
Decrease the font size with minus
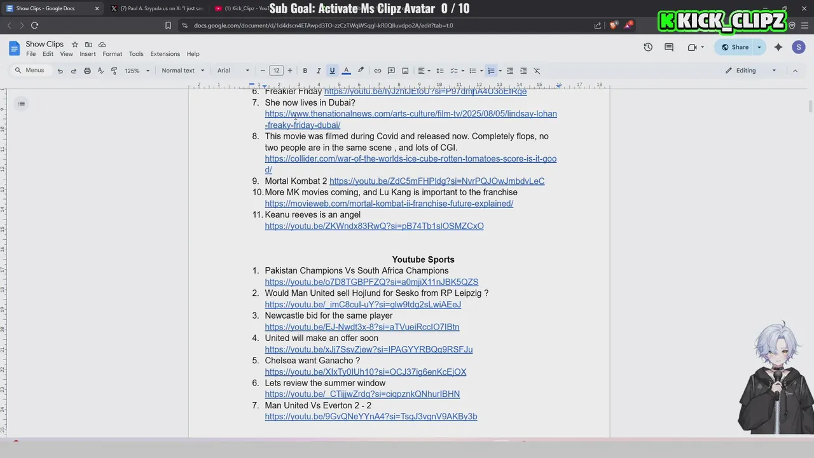(x=263, y=71)
